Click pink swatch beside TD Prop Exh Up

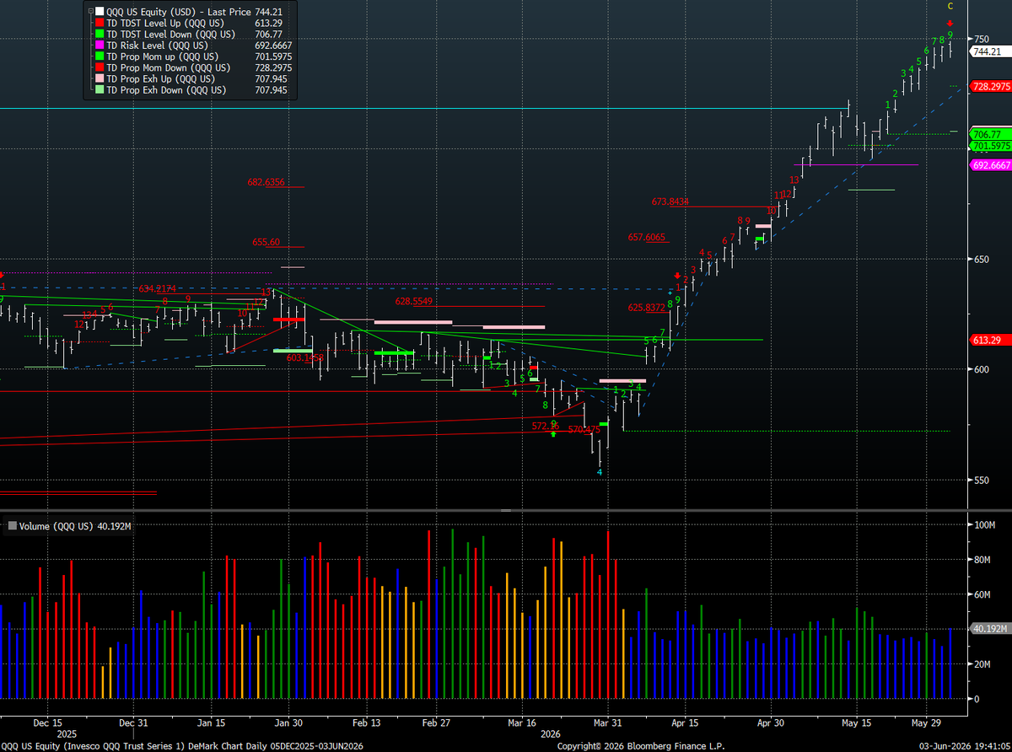99,79
